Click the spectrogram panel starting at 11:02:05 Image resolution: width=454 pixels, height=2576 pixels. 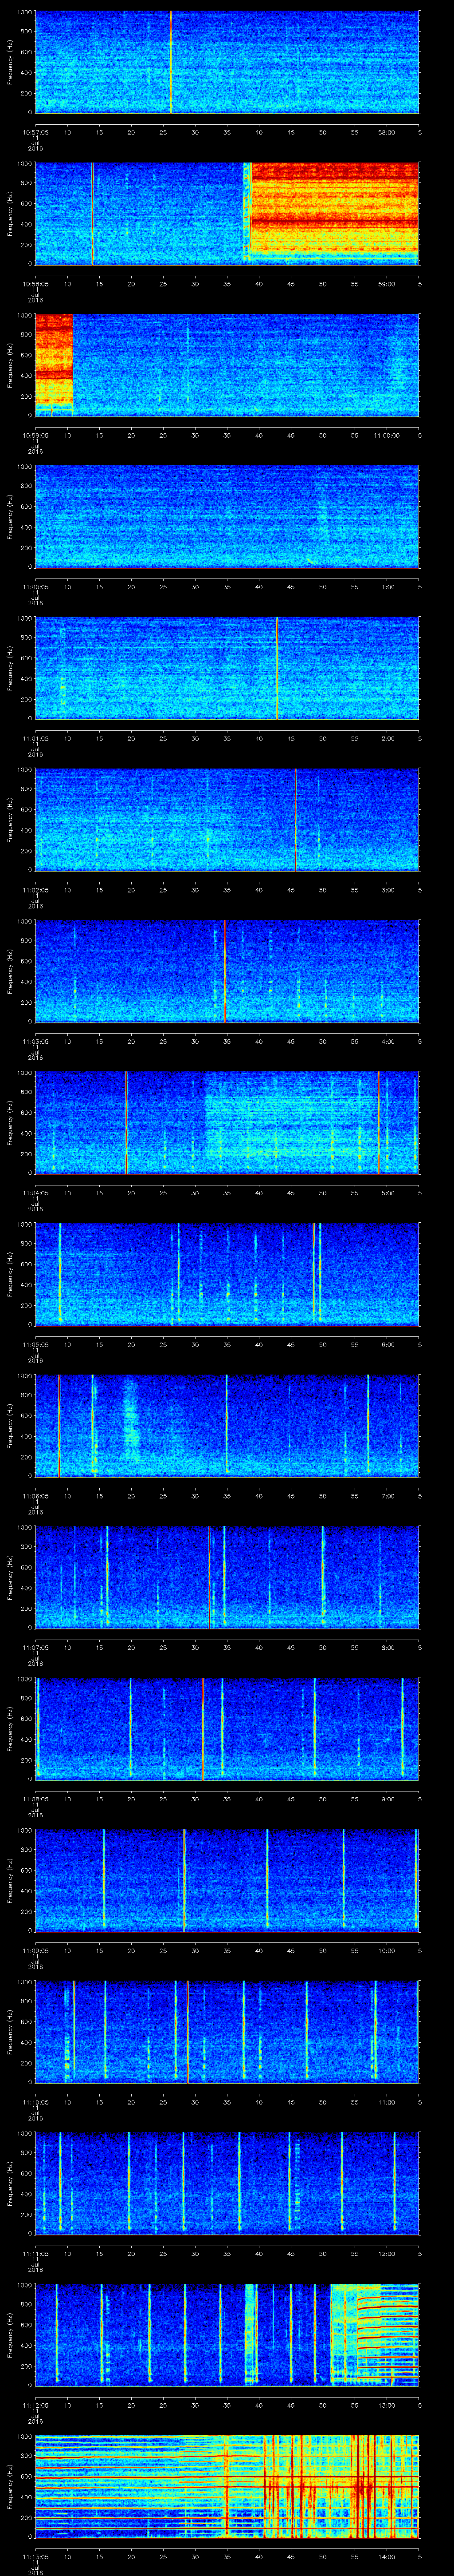(227, 820)
